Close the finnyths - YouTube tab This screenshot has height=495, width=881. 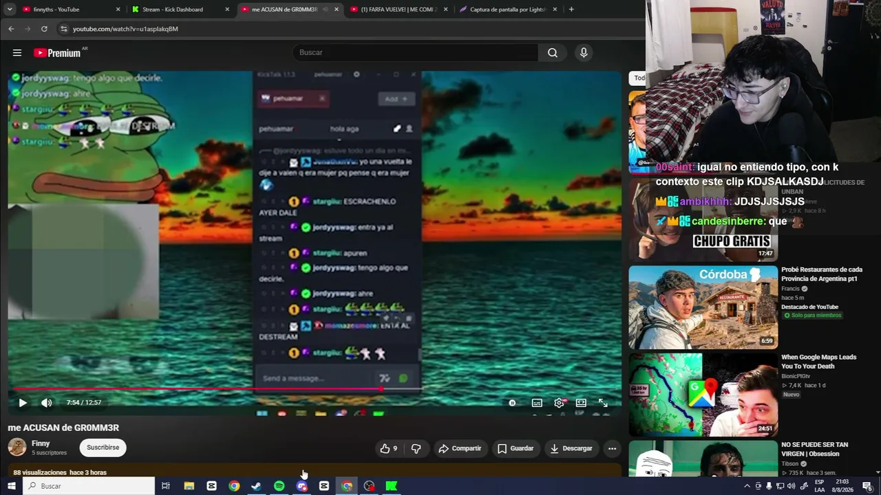point(118,10)
